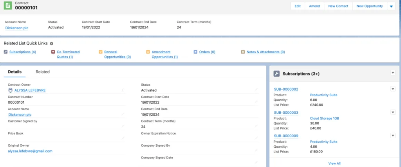The height and width of the screenshot is (167, 401).
Task: Edit Company Signed By via pencil icon
Action: 256,151
